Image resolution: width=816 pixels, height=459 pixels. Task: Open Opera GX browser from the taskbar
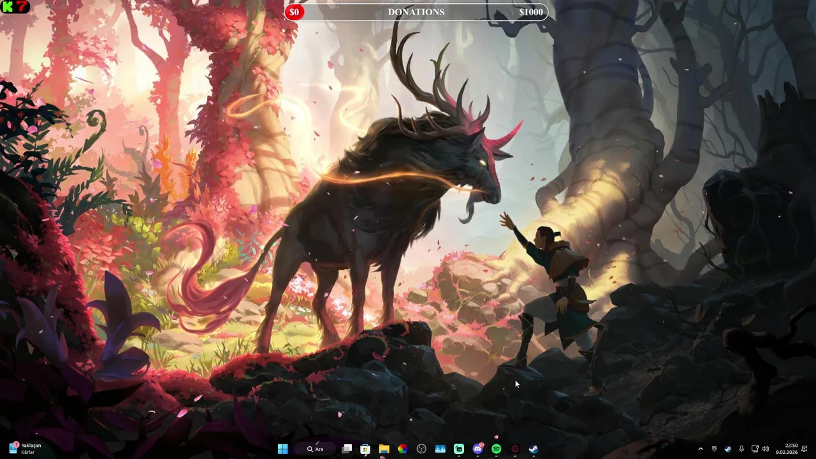pos(515,449)
